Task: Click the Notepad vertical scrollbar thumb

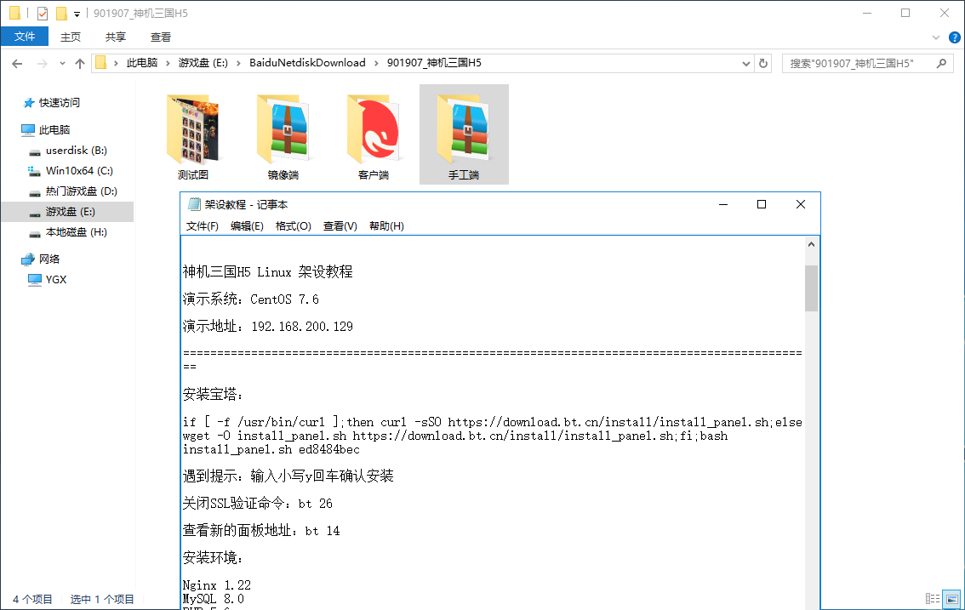Action: [811, 288]
